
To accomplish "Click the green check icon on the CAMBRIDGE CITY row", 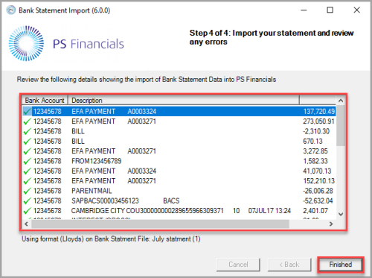I will [x=27, y=211].
